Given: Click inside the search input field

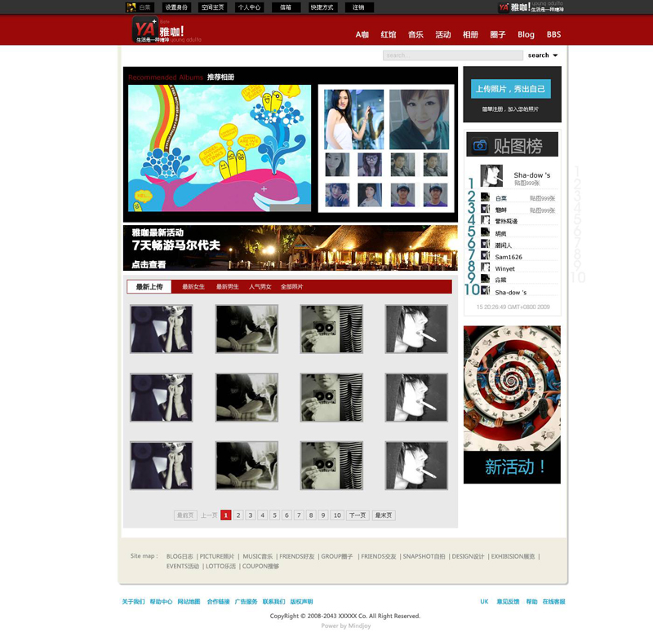Looking at the screenshot, I should (452, 55).
